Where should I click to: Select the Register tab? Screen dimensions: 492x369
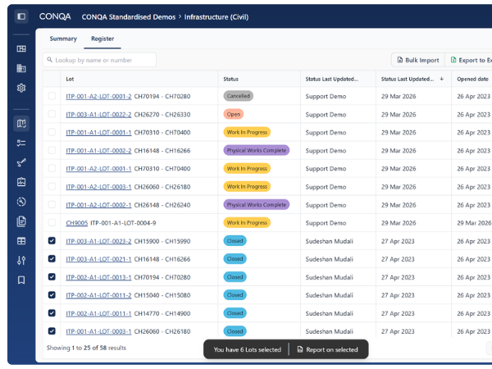(102, 39)
